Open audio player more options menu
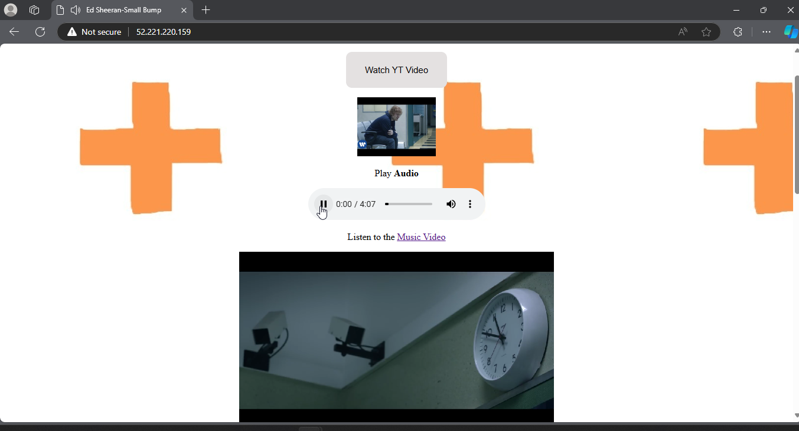This screenshot has height=431, width=799. [x=470, y=204]
